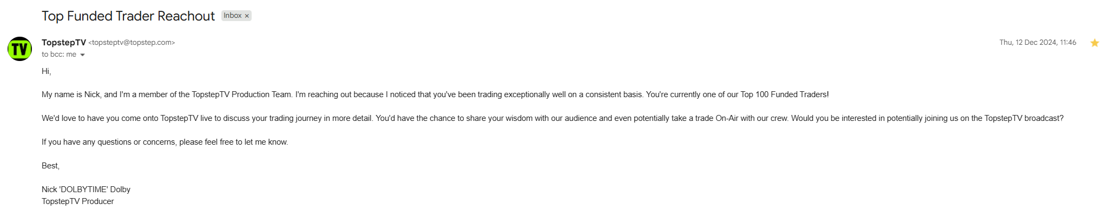Click the Inbox label tag

[x=233, y=16]
